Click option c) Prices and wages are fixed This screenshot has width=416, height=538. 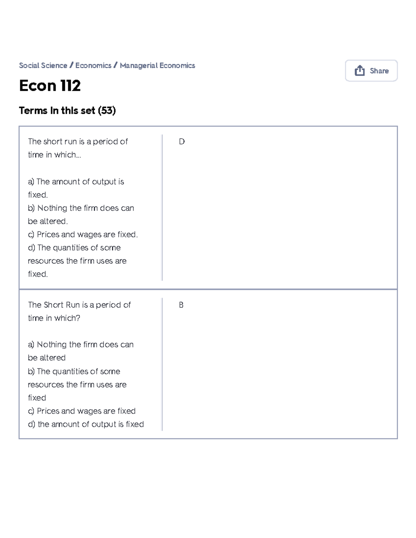click(83, 235)
